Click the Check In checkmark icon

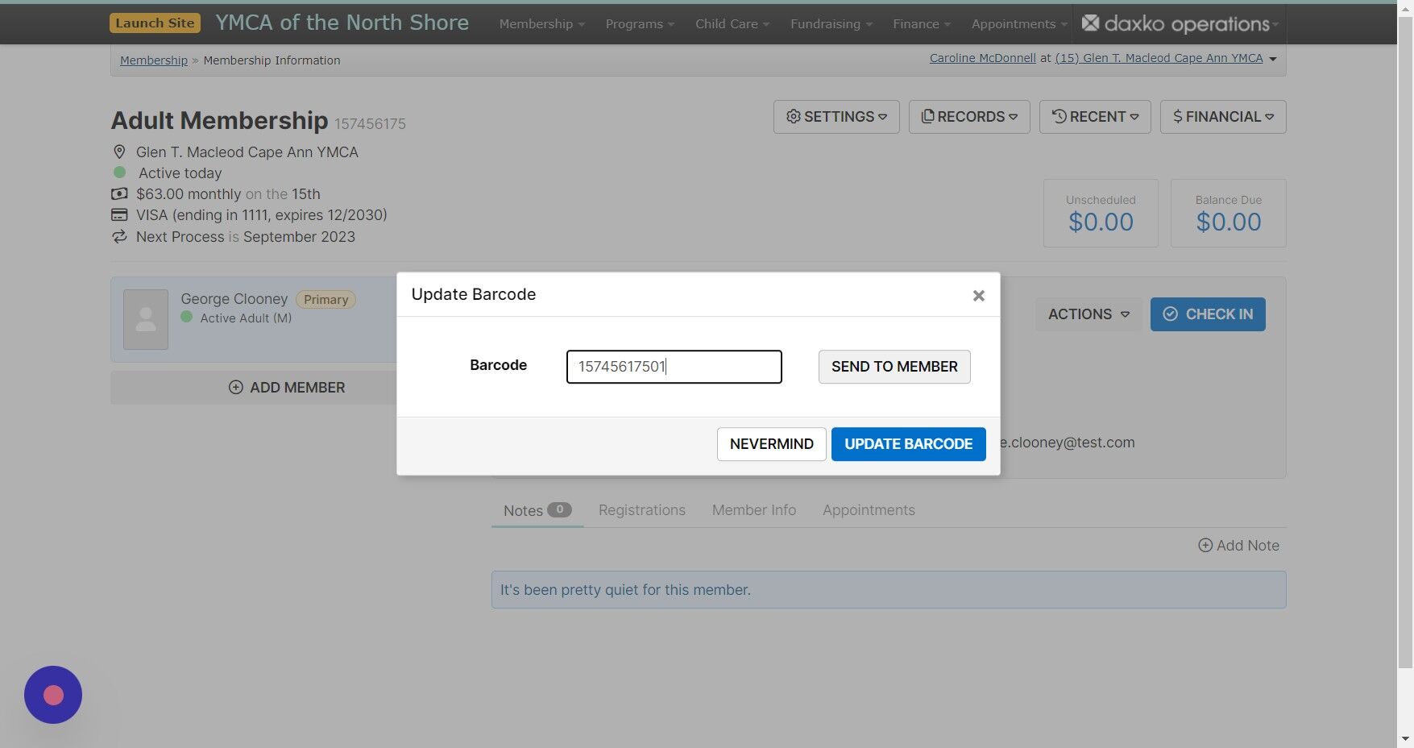tap(1170, 314)
